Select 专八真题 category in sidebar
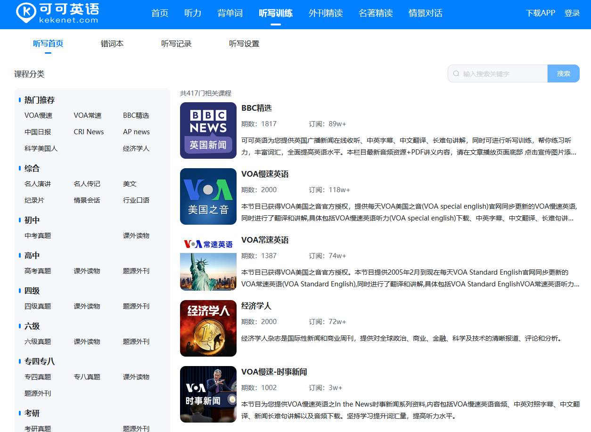591x432 pixels. click(87, 377)
